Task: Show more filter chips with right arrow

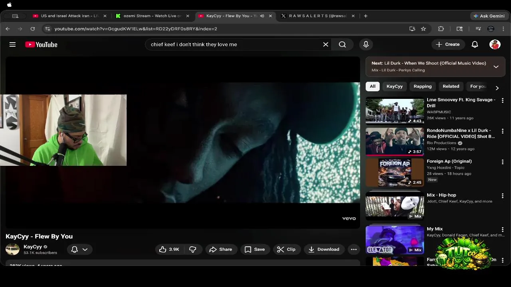Action: coord(497,88)
